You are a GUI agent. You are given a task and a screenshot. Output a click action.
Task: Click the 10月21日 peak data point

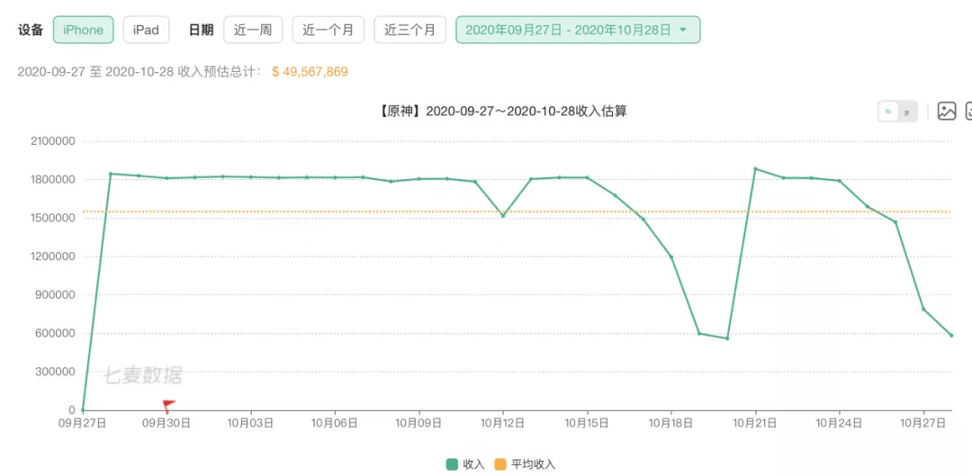755,169
